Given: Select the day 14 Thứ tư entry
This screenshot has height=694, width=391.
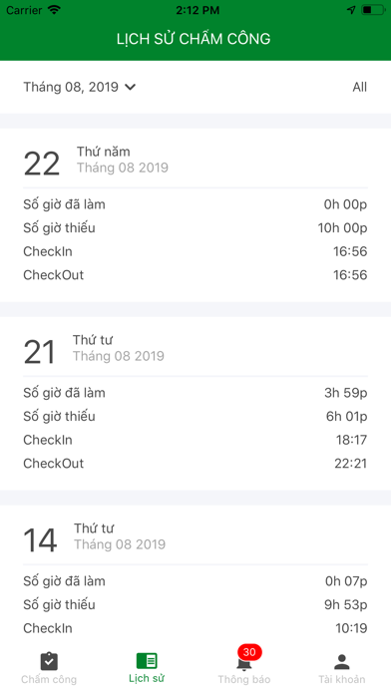Looking at the screenshot, I should [x=195, y=573].
